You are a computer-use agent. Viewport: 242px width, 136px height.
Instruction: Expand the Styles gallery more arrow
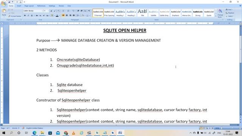(x=216, y=16)
